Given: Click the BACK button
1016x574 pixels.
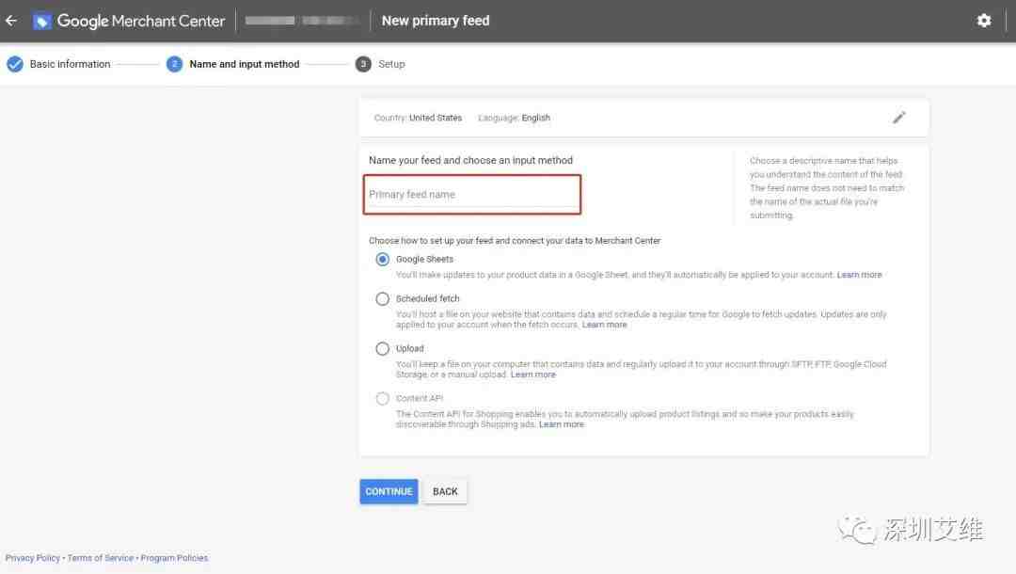Looking at the screenshot, I should [x=445, y=492].
